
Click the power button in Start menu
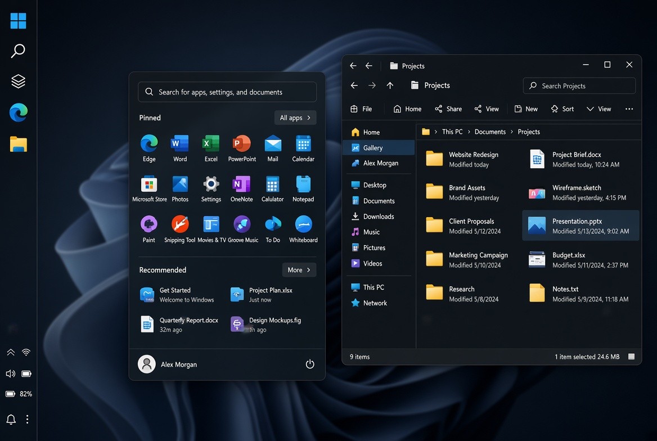(309, 364)
